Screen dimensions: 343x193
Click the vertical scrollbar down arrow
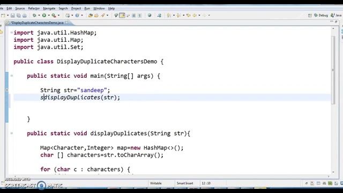tap(333, 172)
